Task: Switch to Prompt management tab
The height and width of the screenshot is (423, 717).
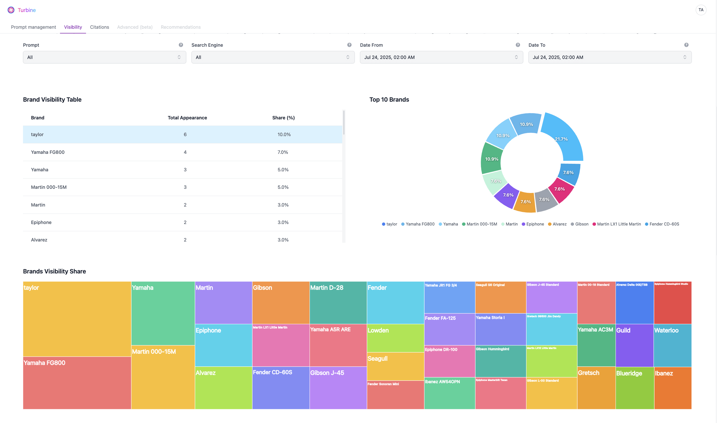Action: tap(33, 27)
